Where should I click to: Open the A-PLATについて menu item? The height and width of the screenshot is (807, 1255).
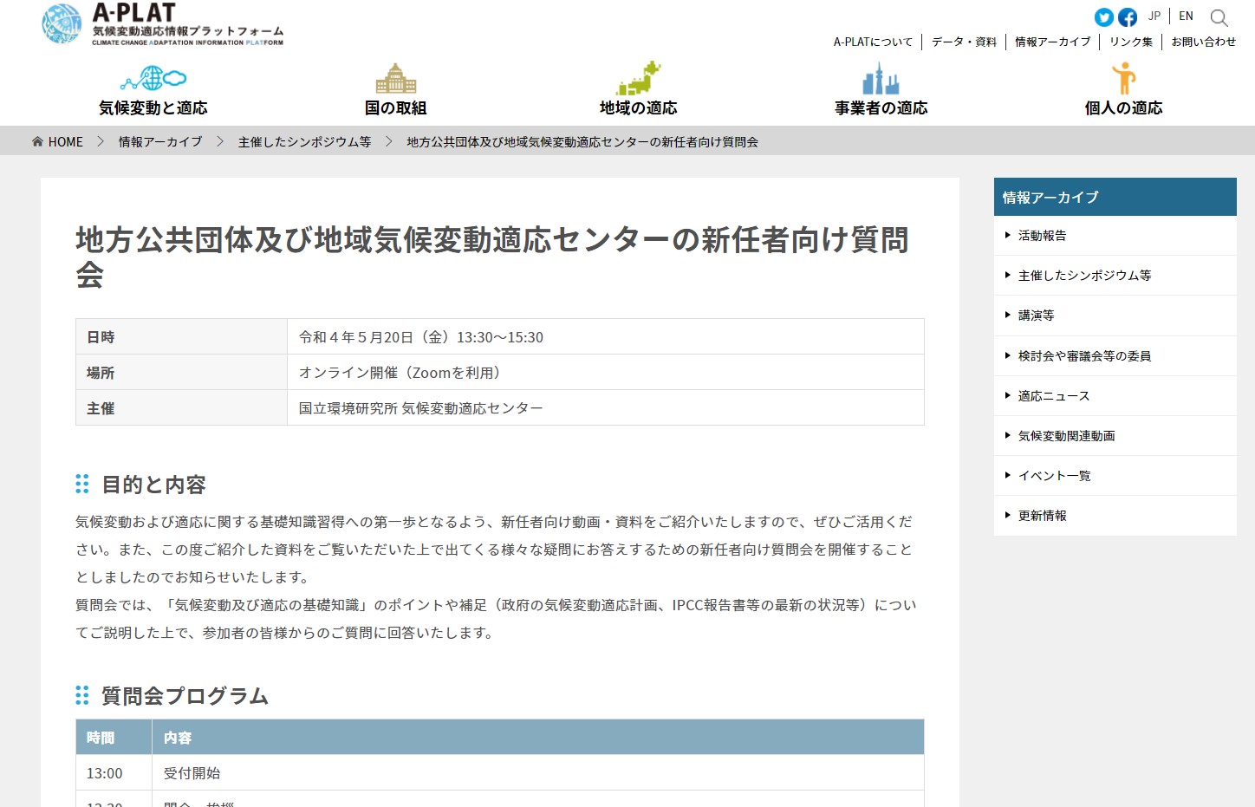[873, 42]
